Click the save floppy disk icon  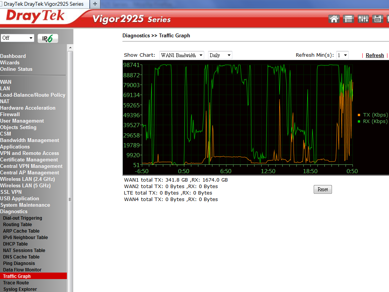pyautogui.click(x=378, y=19)
